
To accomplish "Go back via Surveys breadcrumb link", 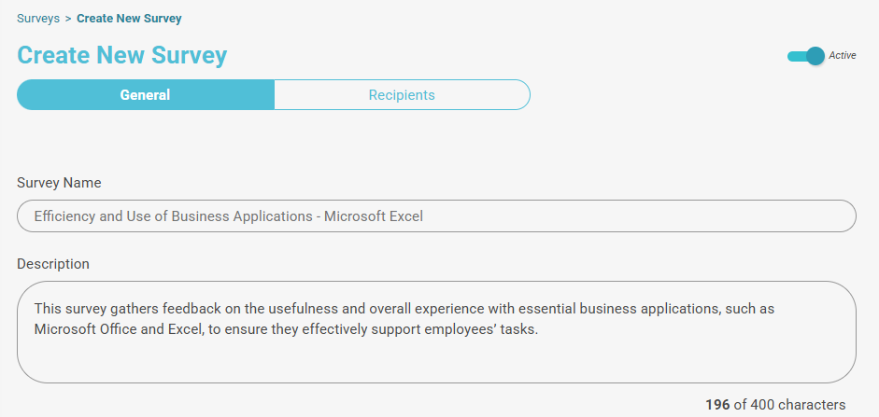I will click(38, 18).
